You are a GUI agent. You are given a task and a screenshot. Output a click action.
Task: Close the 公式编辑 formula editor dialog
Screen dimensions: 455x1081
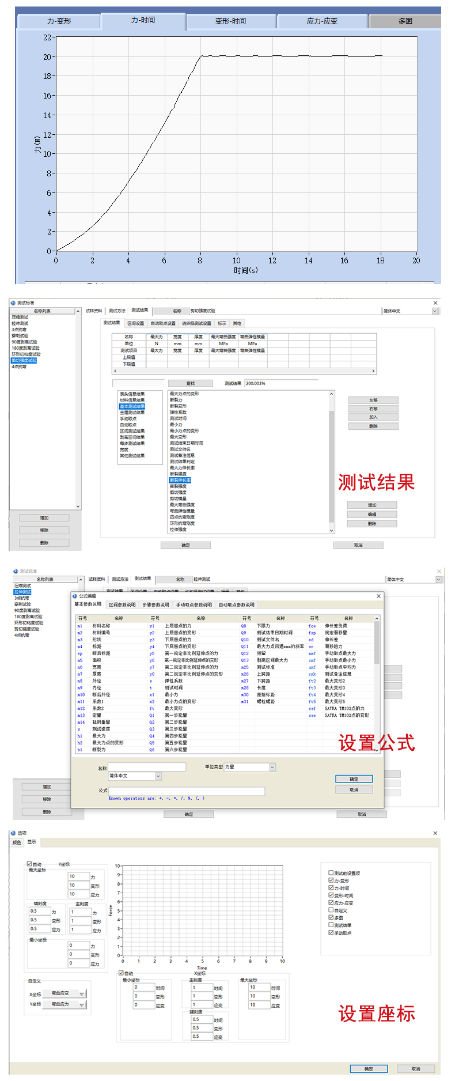pyautogui.click(x=378, y=596)
